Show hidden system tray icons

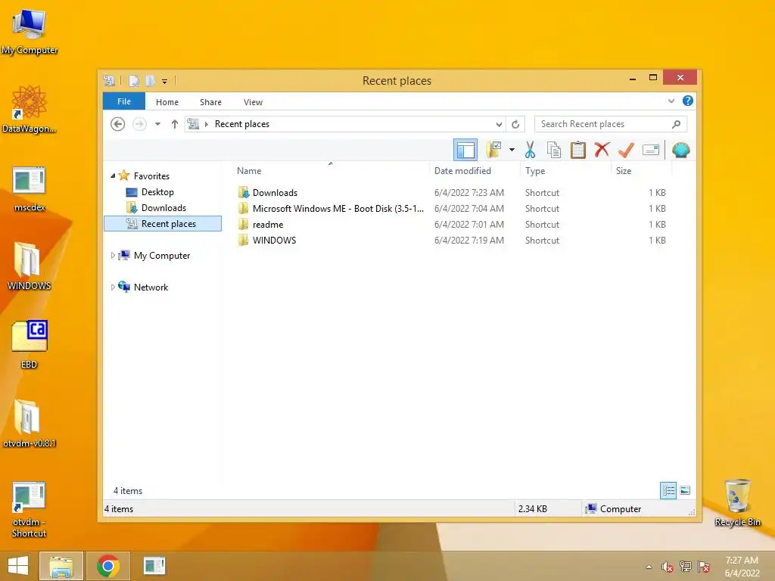(649, 567)
